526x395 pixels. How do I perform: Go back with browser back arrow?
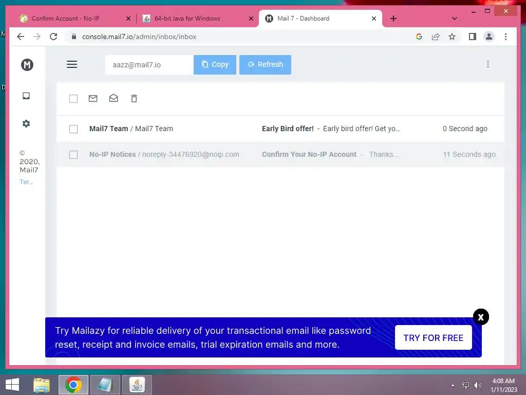pyautogui.click(x=21, y=37)
